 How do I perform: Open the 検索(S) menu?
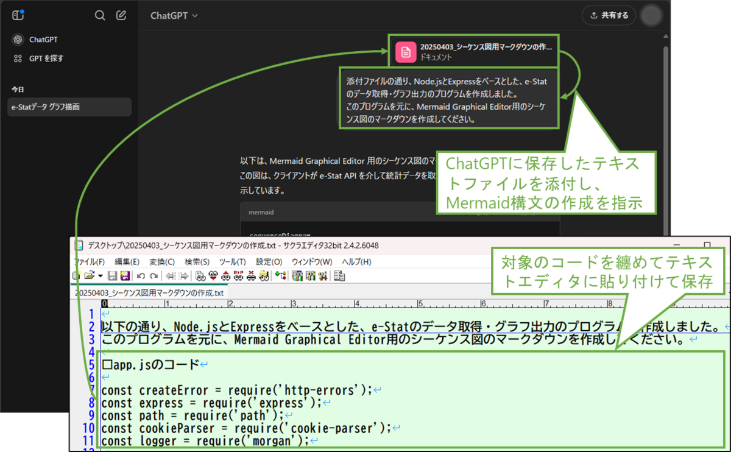tap(197, 261)
